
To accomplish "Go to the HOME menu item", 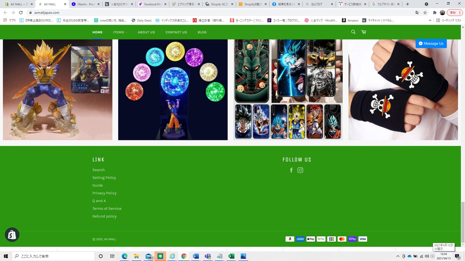I will 97,32.
